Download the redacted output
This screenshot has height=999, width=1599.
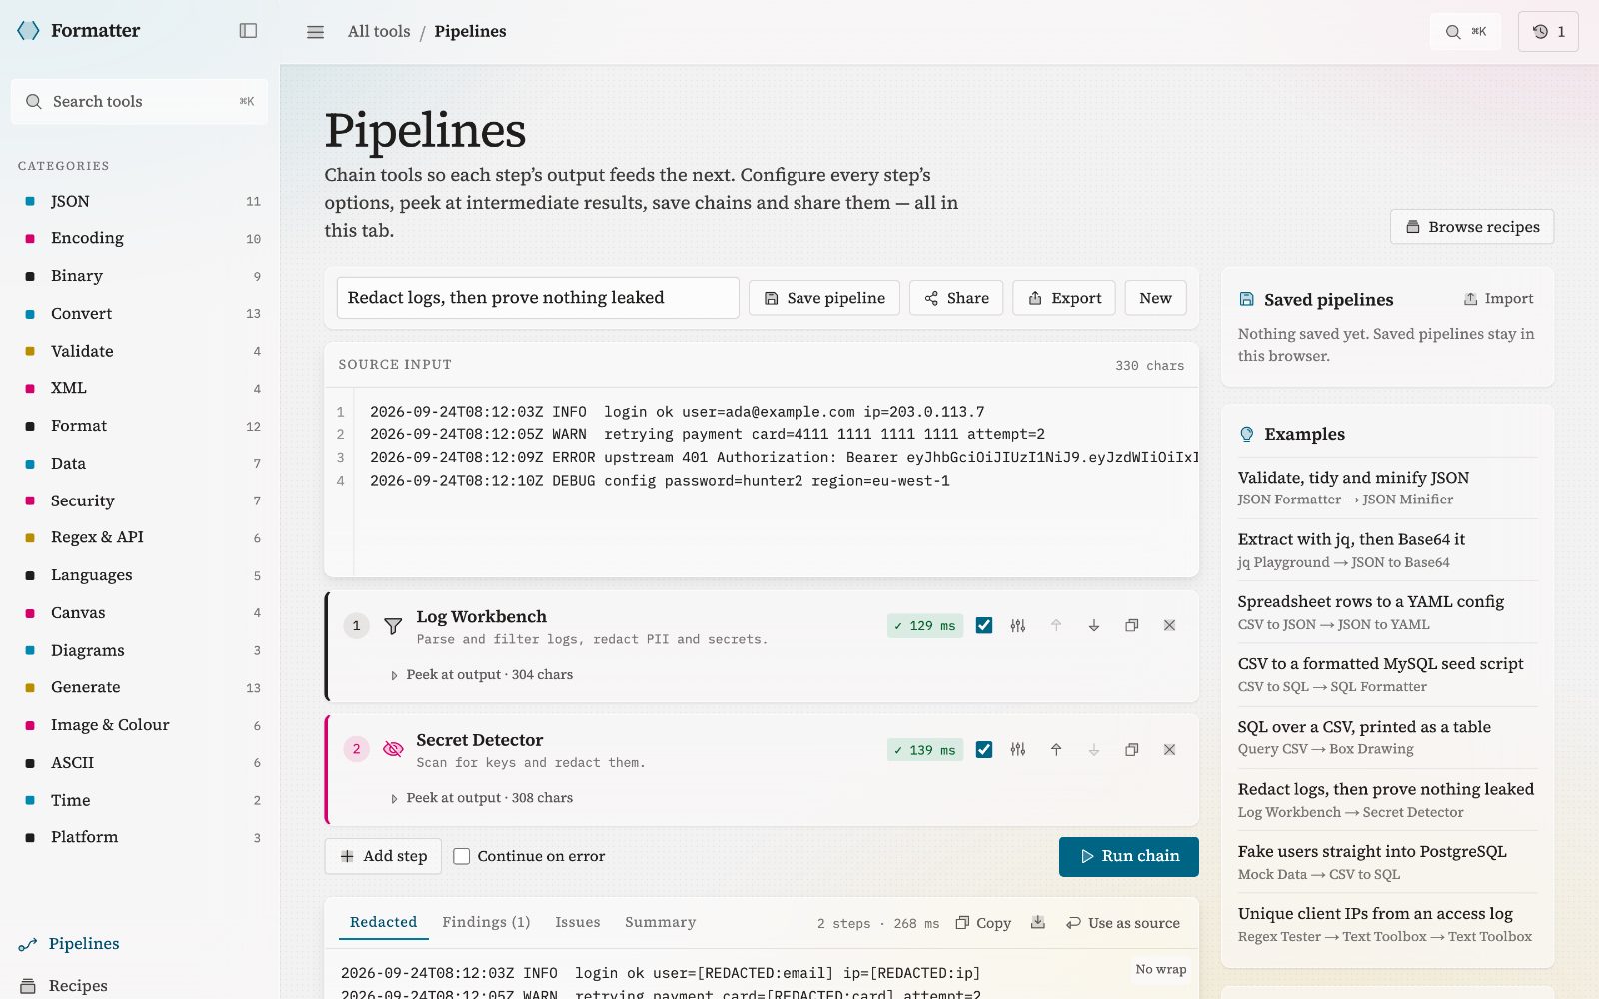click(1038, 922)
